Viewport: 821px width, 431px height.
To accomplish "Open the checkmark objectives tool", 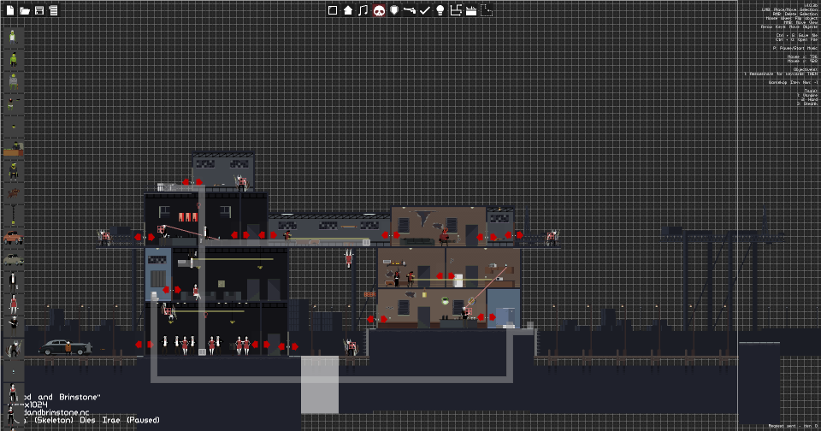I will pos(425,10).
